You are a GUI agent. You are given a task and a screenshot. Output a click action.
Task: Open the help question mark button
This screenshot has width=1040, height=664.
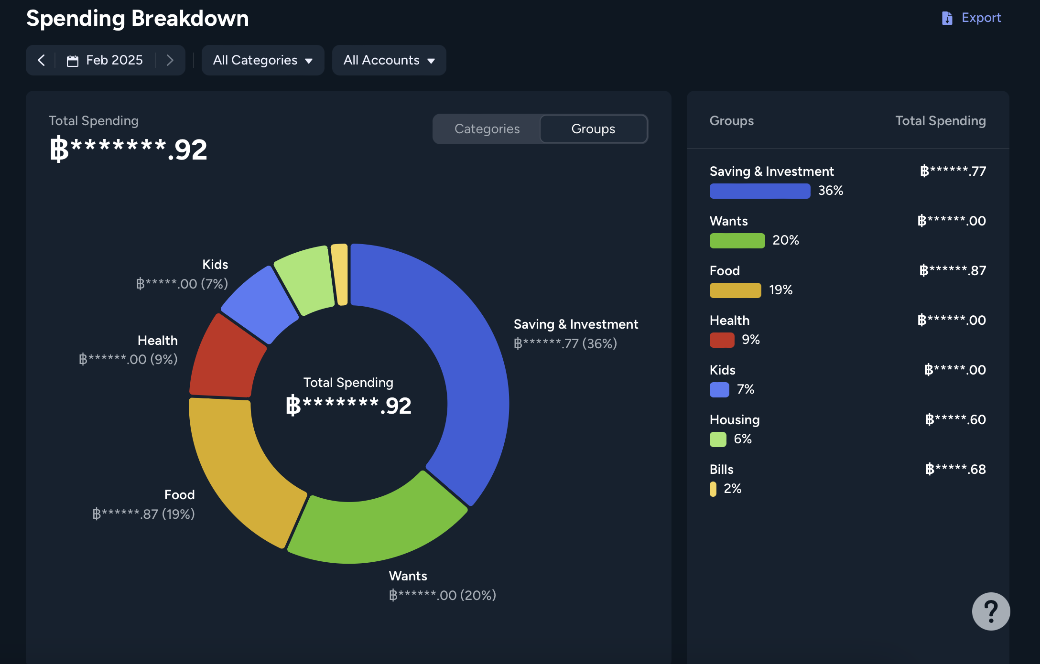pyautogui.click(x=991, y=611)
